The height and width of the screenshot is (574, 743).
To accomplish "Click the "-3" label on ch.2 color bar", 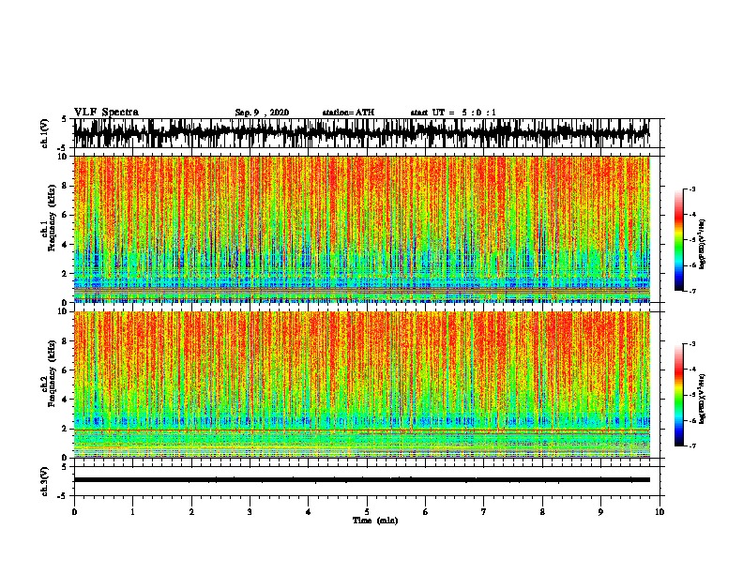I will pos(691,344).
